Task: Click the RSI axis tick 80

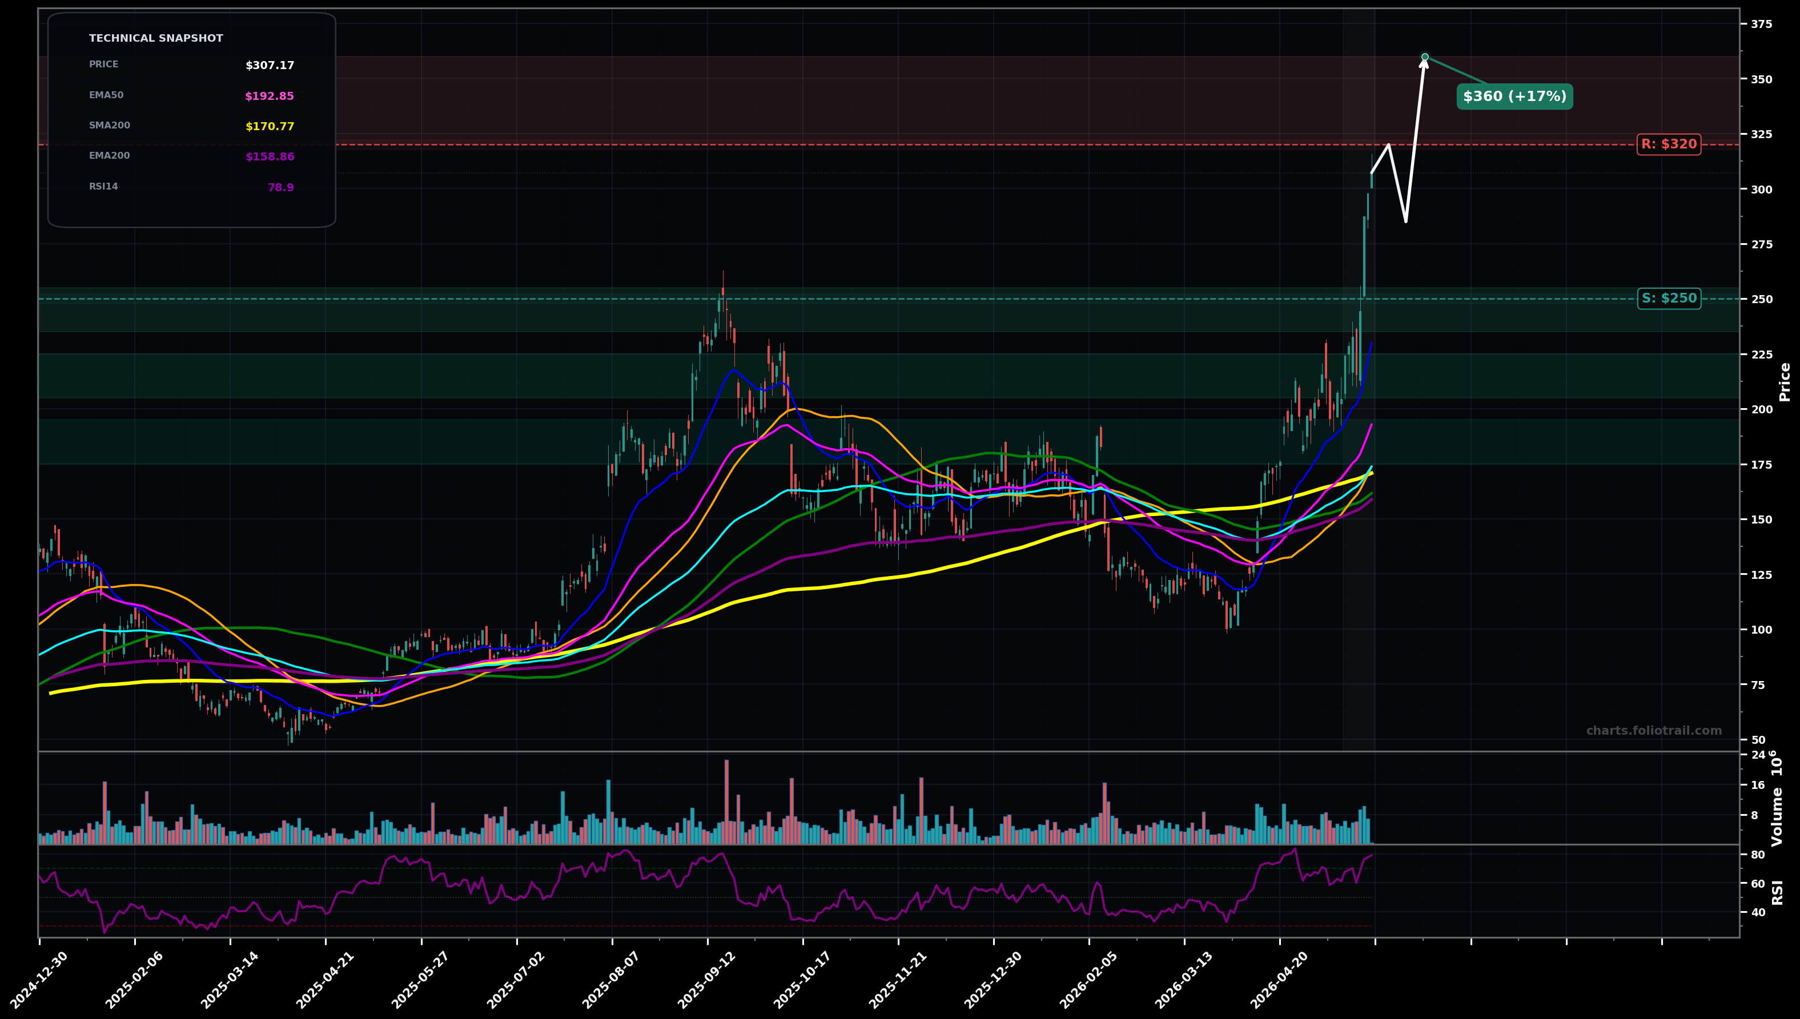Action: pyautogui.click(x=1757, y=855)
